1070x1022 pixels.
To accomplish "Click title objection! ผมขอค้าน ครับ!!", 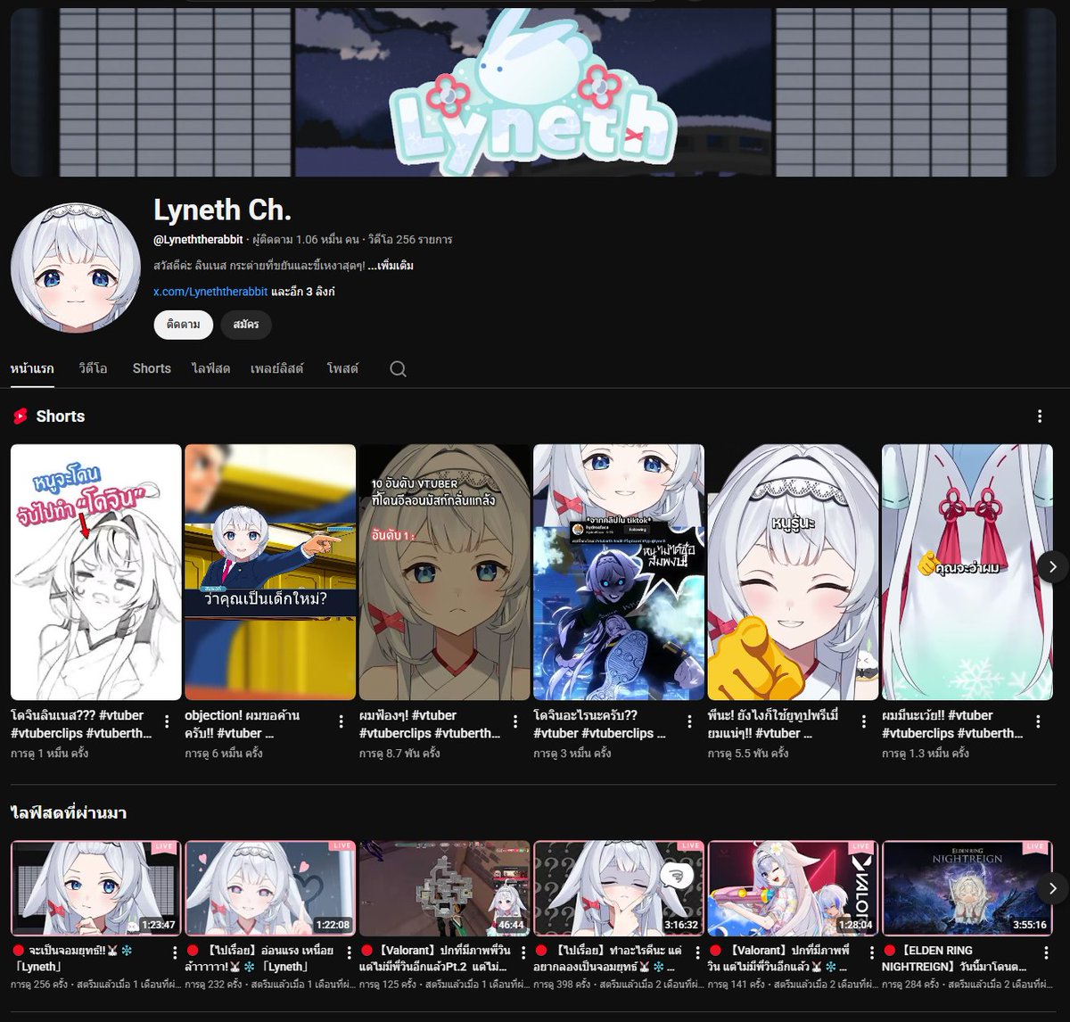I will click(243, 724).
